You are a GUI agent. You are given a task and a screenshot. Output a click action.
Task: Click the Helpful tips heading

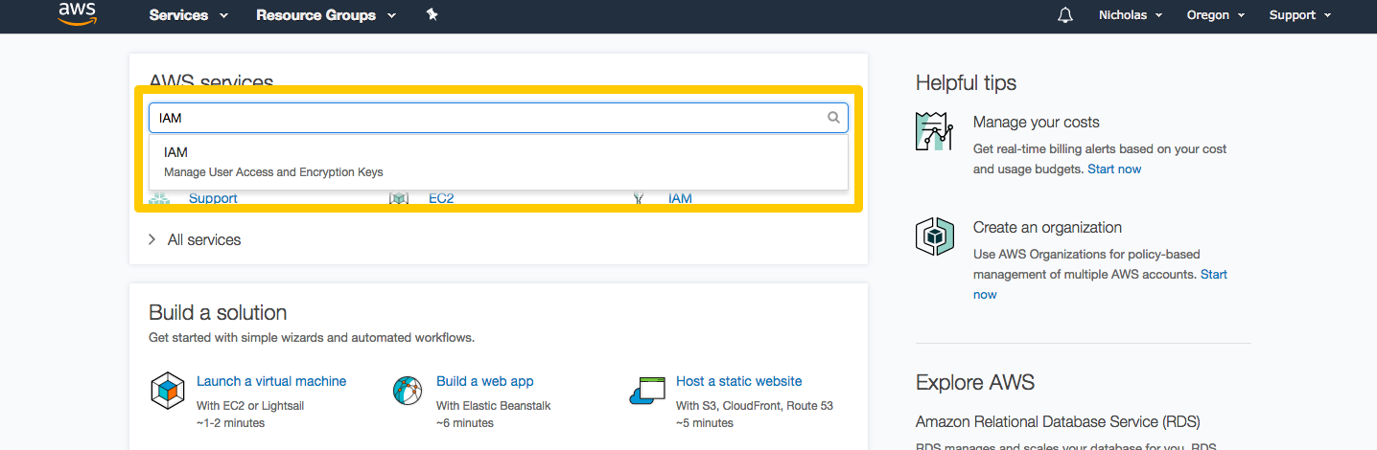[x=966, y=83]
